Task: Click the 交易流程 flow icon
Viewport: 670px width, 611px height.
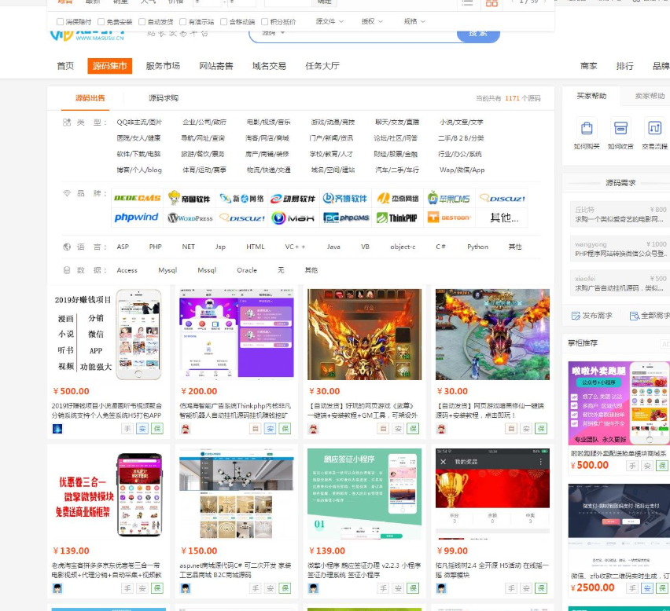Action: click(653, 128)
